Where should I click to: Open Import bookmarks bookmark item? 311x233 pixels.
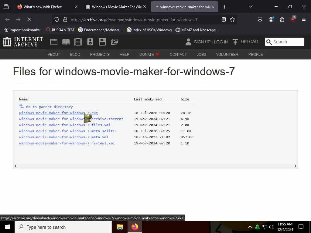(23, 30)
